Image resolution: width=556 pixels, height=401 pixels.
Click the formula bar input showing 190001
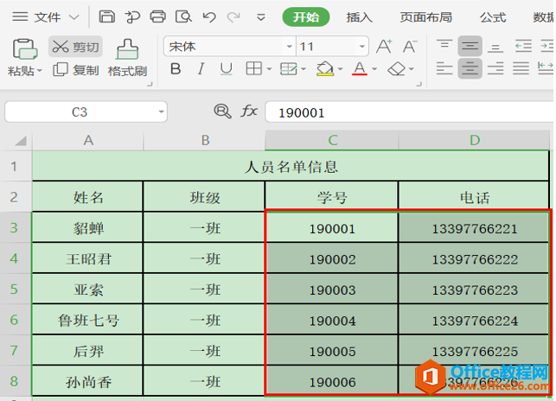click(406, 112)
